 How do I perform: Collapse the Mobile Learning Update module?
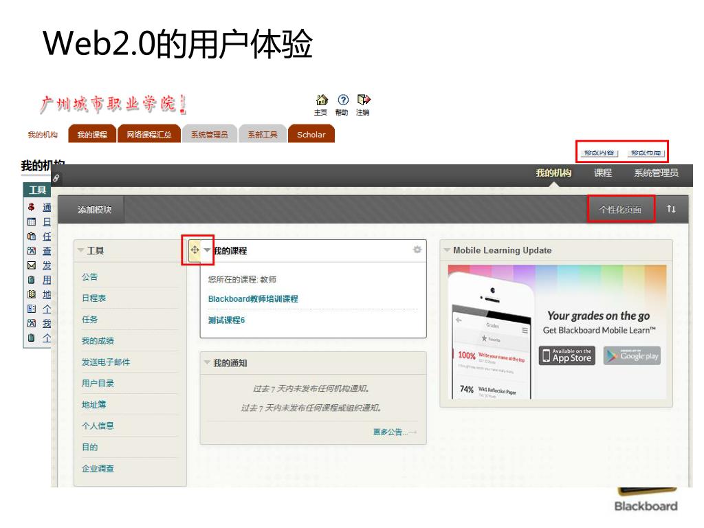[447, 250]
